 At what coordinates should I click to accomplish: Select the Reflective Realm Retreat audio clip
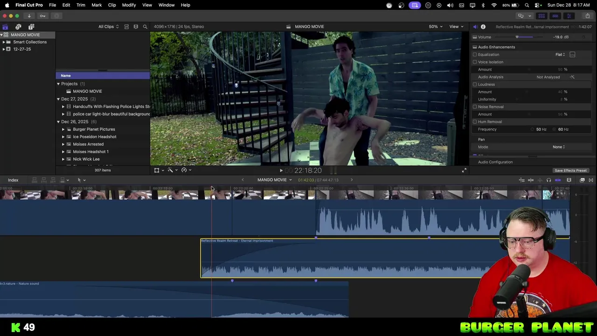pyautogui.click(x=385, y=259)
